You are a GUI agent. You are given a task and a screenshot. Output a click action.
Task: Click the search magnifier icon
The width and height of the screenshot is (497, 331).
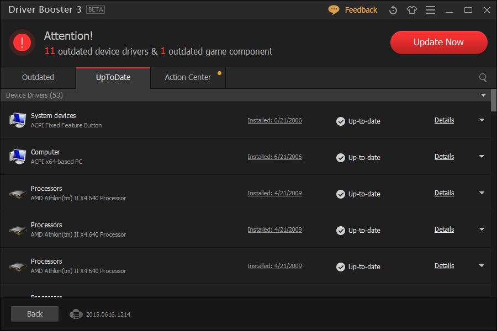(x=483, y=78)
